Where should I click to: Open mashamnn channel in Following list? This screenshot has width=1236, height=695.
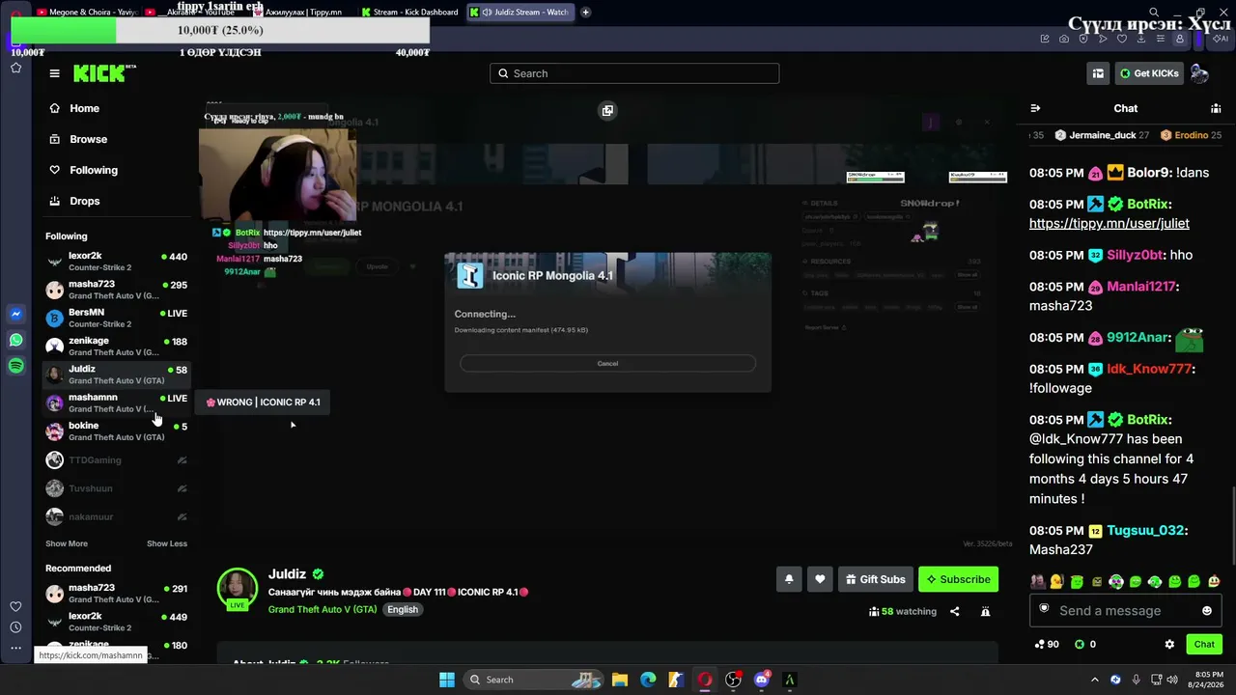[x=117, y=402]
